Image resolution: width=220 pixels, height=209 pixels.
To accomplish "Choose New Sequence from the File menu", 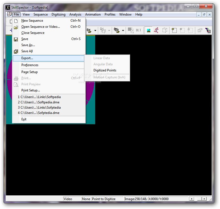I will pos(49,21).
